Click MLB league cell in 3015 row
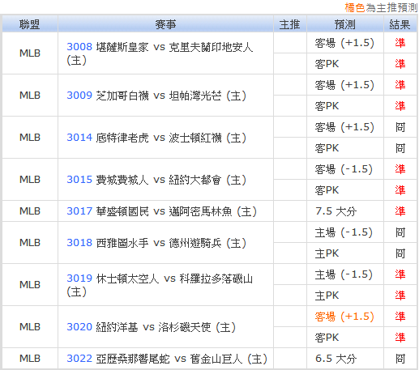The height and width of the screenshot is (370, 419). tap(30, 180)
